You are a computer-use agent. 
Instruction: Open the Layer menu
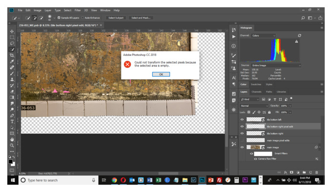point(48,10)
